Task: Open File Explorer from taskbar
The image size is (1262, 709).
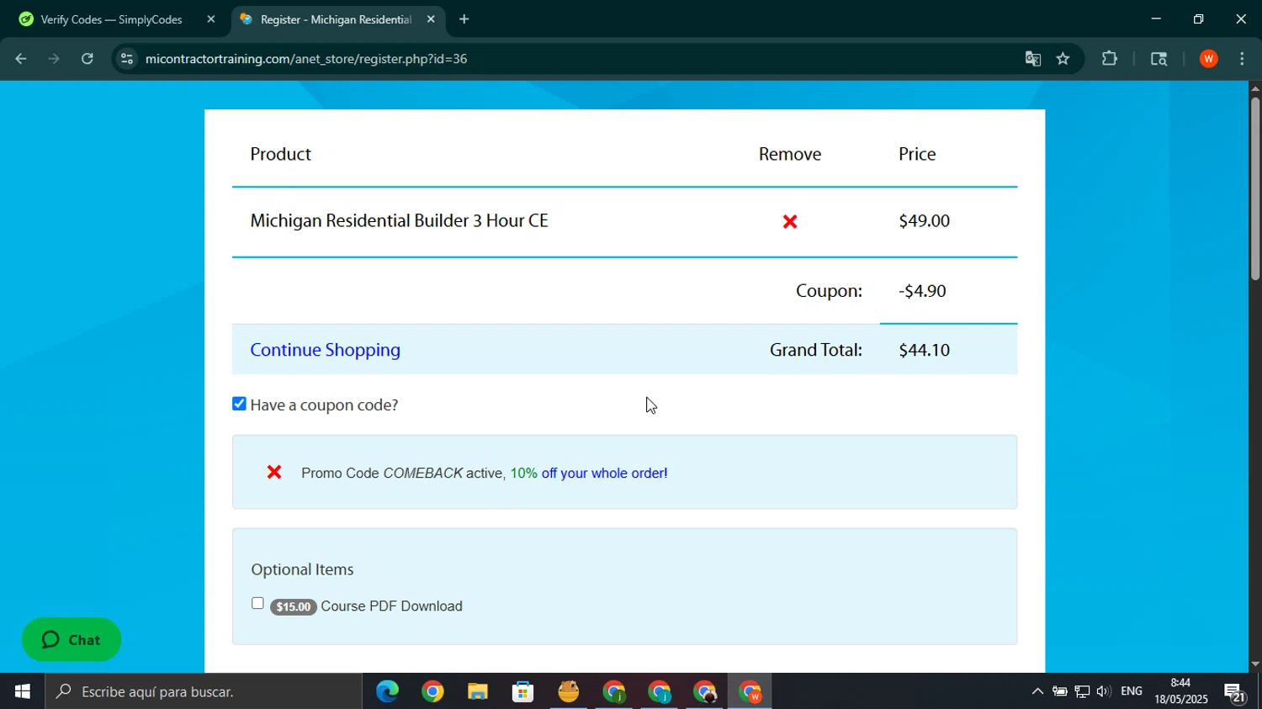Action: point(478,691)
